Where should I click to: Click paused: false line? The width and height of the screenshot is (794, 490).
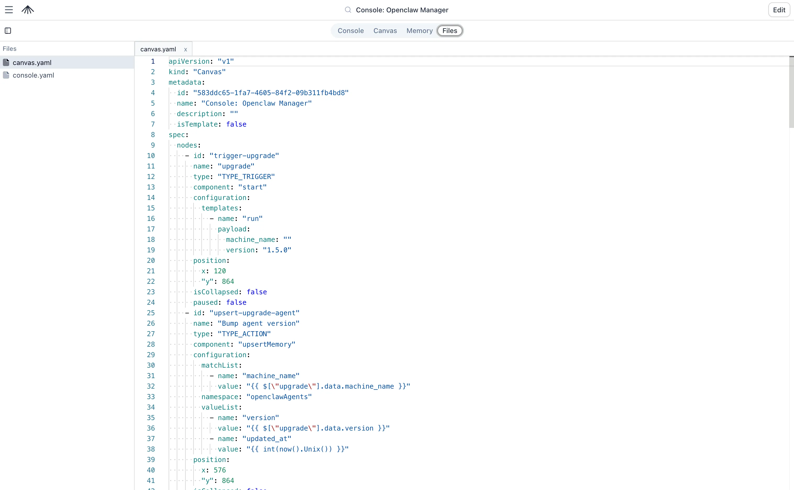[220, 302]
